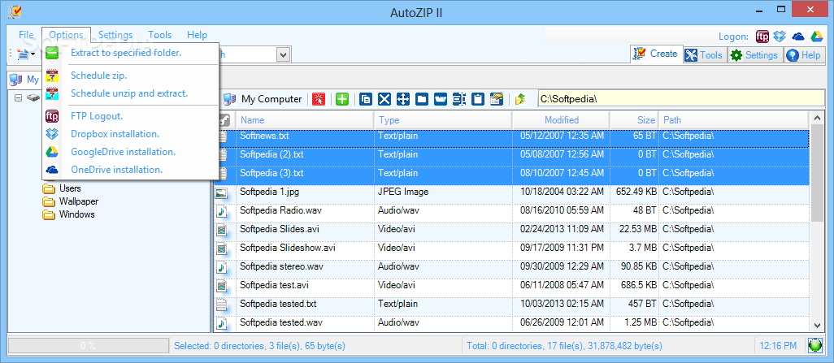834x363 pixels.
Task: Click the red select-all star icon
Action: [x=319, y=99]
